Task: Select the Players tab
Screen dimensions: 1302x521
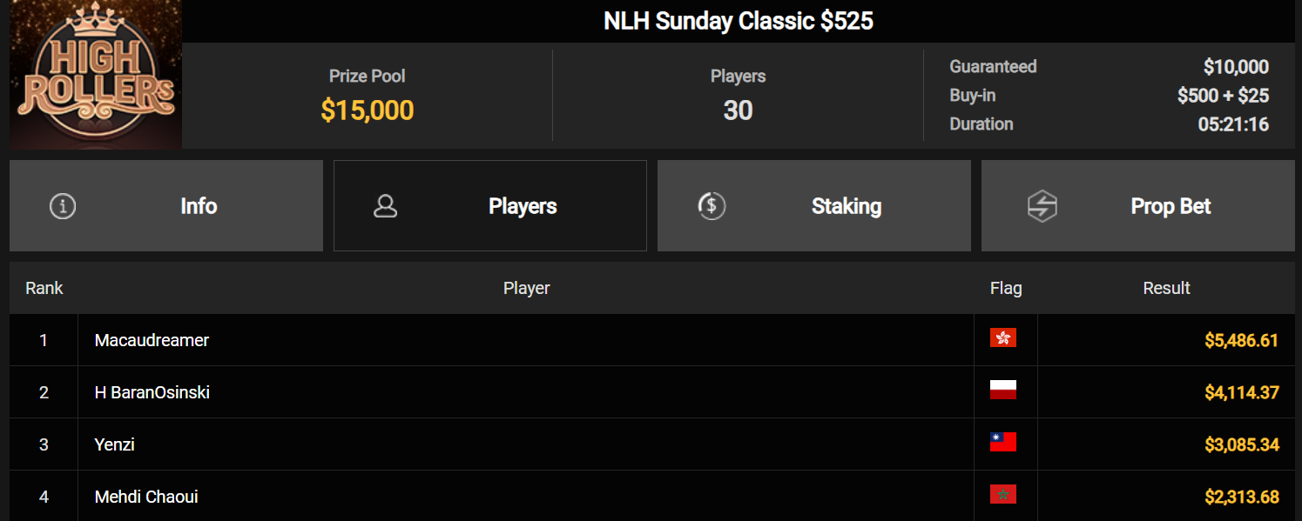Action: coord(490,206)
